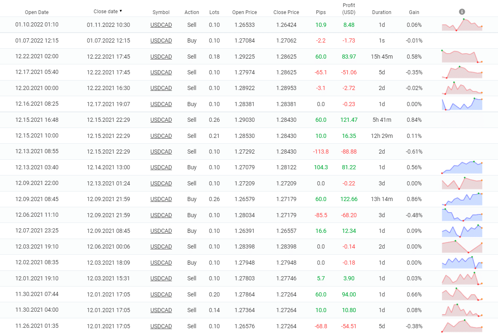Screen dimensions: 498x334
Task: Click the Lots column header
Action: [214, 12]
